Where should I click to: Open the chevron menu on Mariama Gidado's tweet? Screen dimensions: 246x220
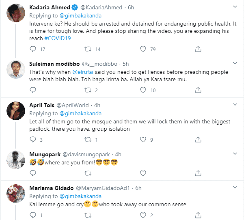(x=235, y=187)
